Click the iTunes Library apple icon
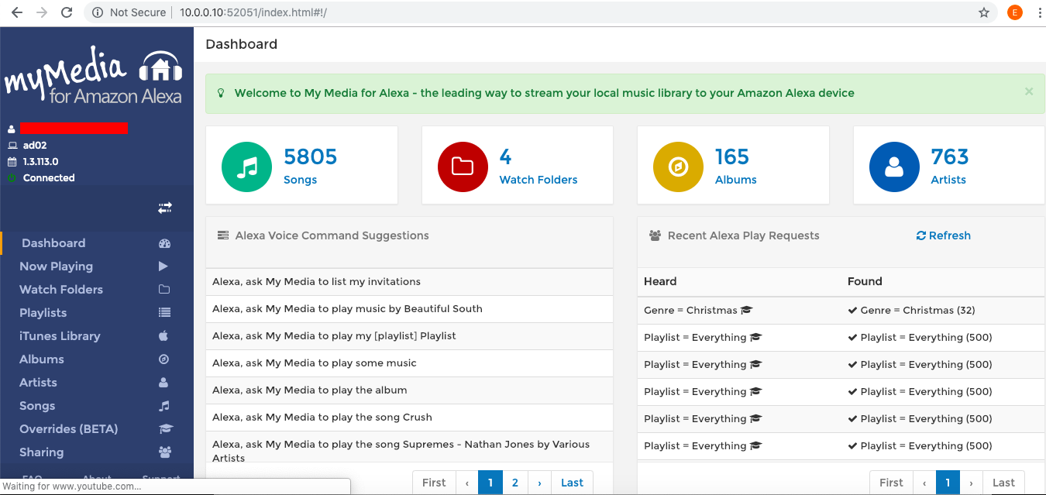 (x=163, y=336)
